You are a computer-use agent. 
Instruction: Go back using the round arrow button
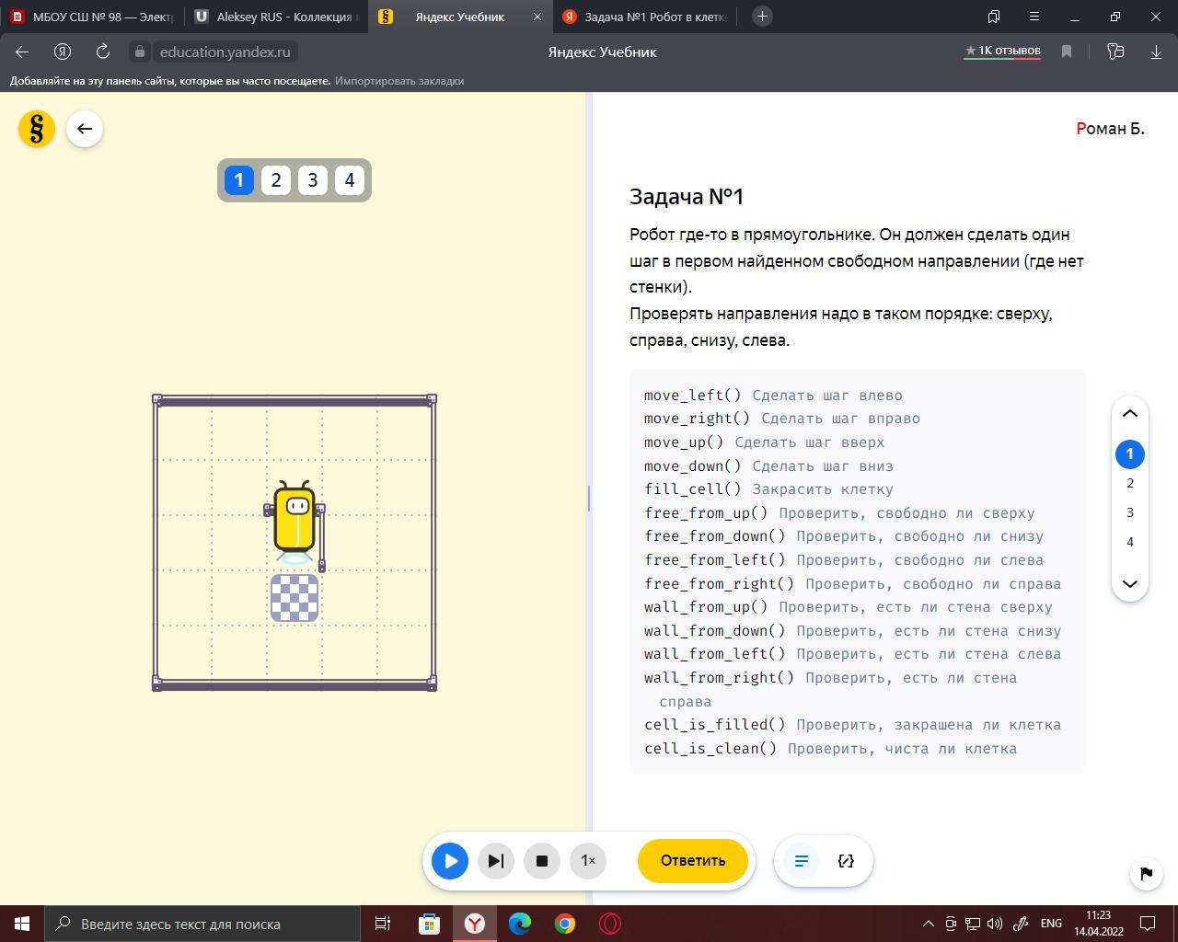click(x=85, y=129)
